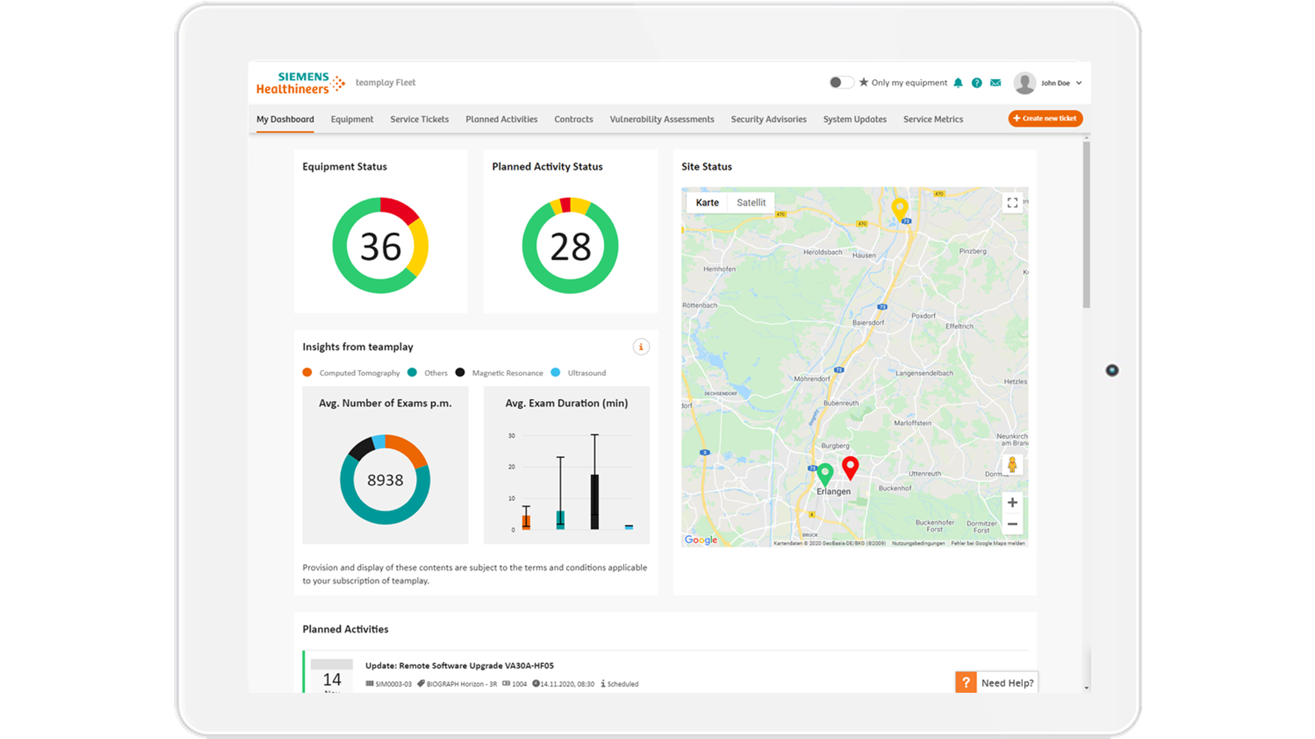This screenshot has width=1315, height=739.
Task: Switch to the Equipment tab
Action: [352, 119]
